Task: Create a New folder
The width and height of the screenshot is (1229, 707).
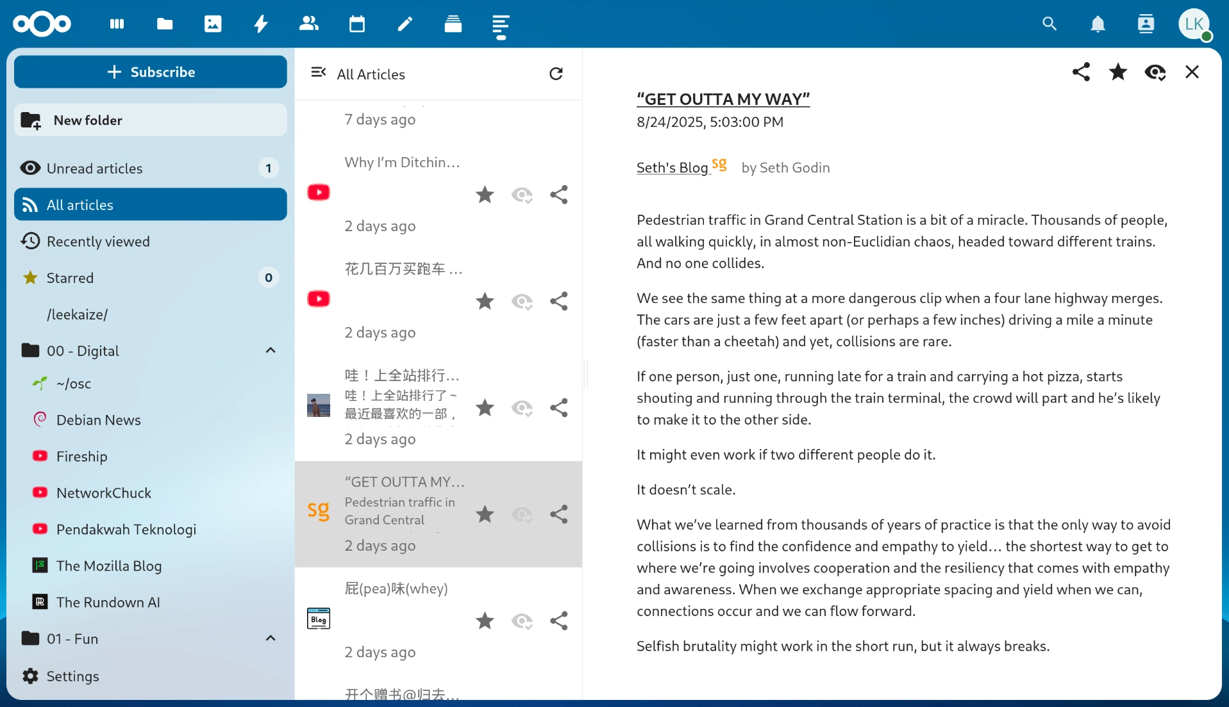Action: click(151, 120)
